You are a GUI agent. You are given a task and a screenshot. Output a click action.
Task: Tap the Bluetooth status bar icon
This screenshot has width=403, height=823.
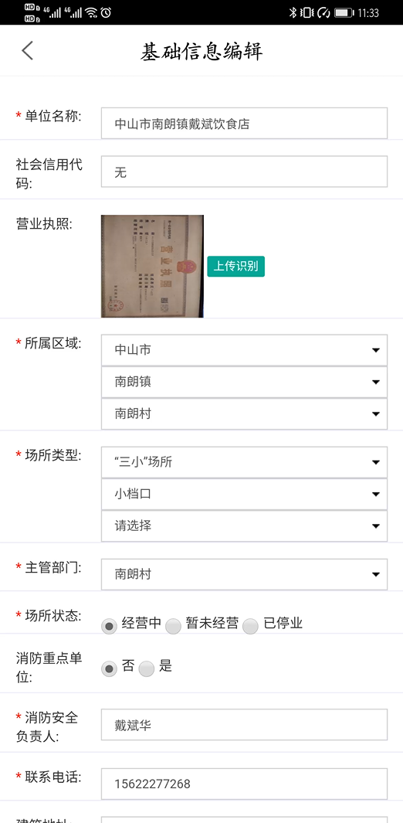pos(293,12)
